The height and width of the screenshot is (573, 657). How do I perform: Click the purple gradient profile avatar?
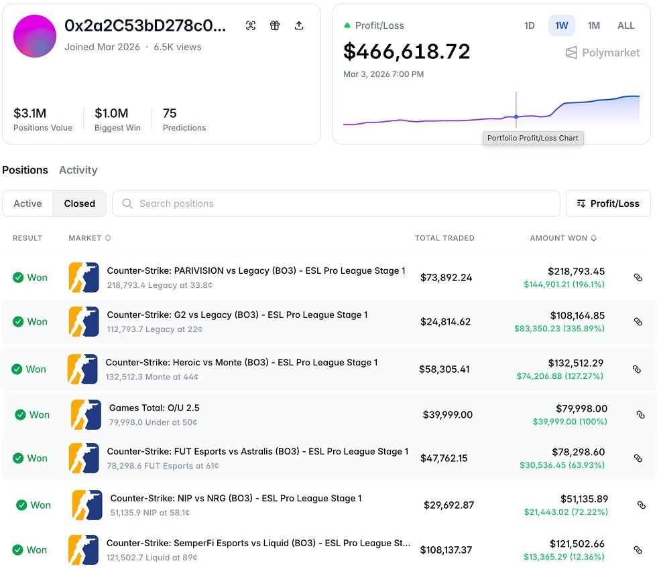[35, 36]
